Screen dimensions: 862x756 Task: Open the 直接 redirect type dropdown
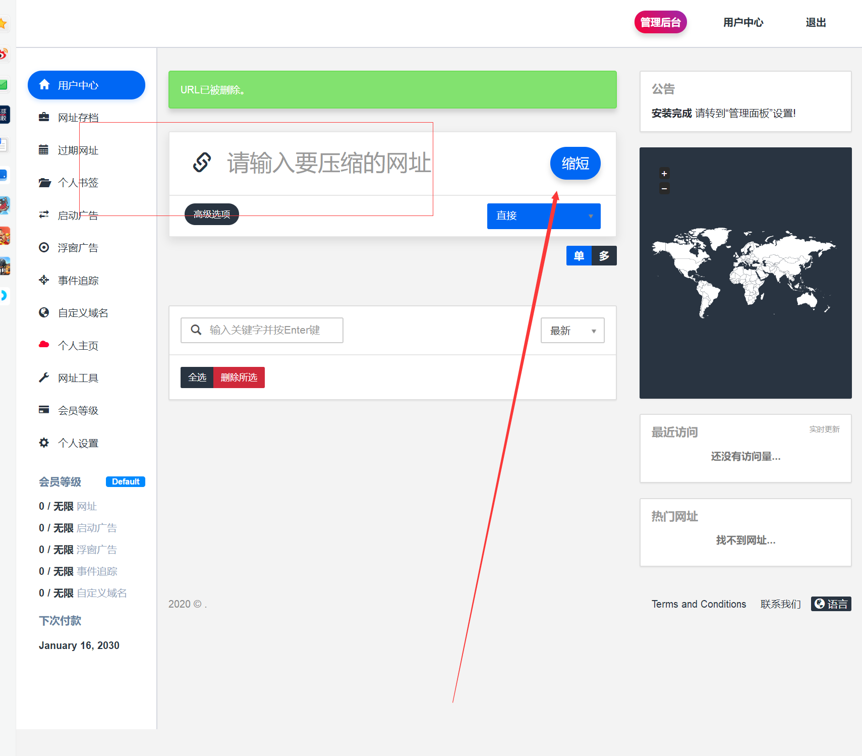pos(543,216)
